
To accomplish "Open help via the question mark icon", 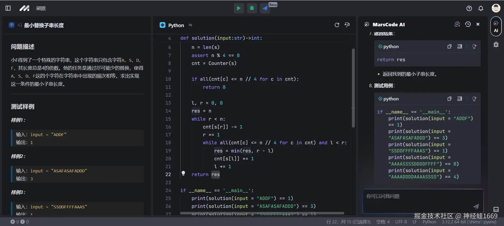I will [x=469, y=8].
